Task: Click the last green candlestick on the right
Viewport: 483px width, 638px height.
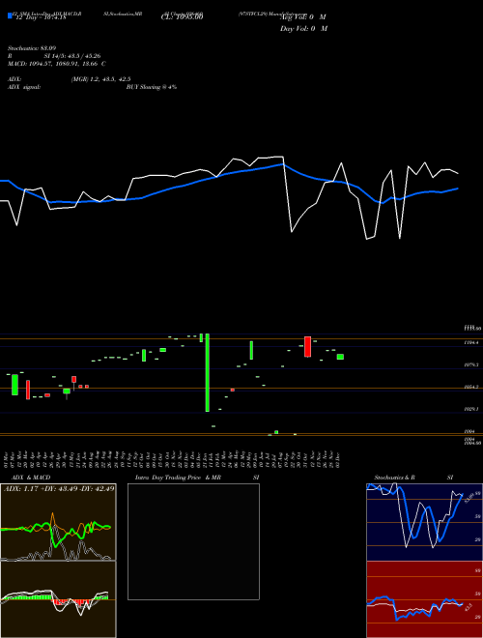Action: tap(340, 357)
